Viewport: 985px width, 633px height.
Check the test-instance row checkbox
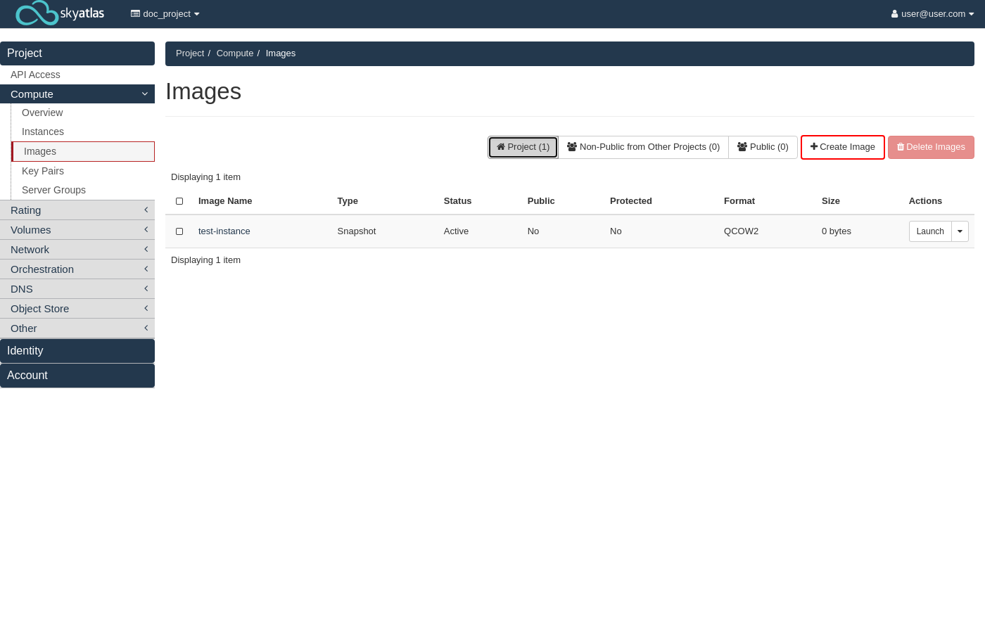(x=179, y=231)
